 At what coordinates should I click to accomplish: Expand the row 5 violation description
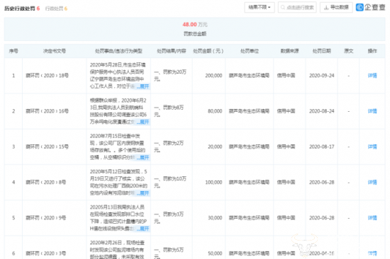pyautogui.click(x=143, y=229)
